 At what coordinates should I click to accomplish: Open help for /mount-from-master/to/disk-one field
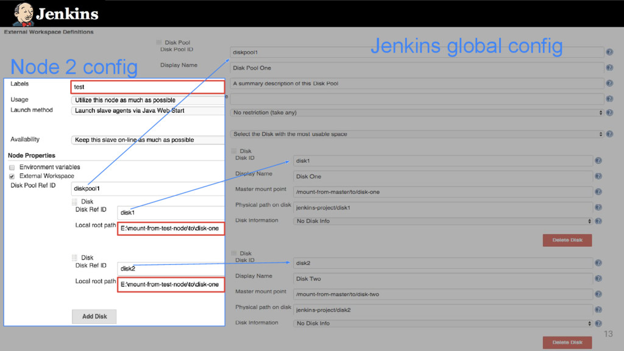598,192
